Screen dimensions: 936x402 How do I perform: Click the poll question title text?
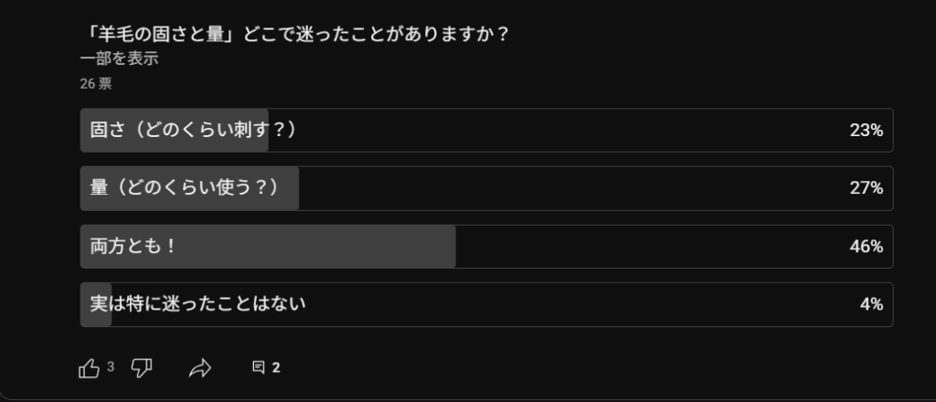coord(294,33)
